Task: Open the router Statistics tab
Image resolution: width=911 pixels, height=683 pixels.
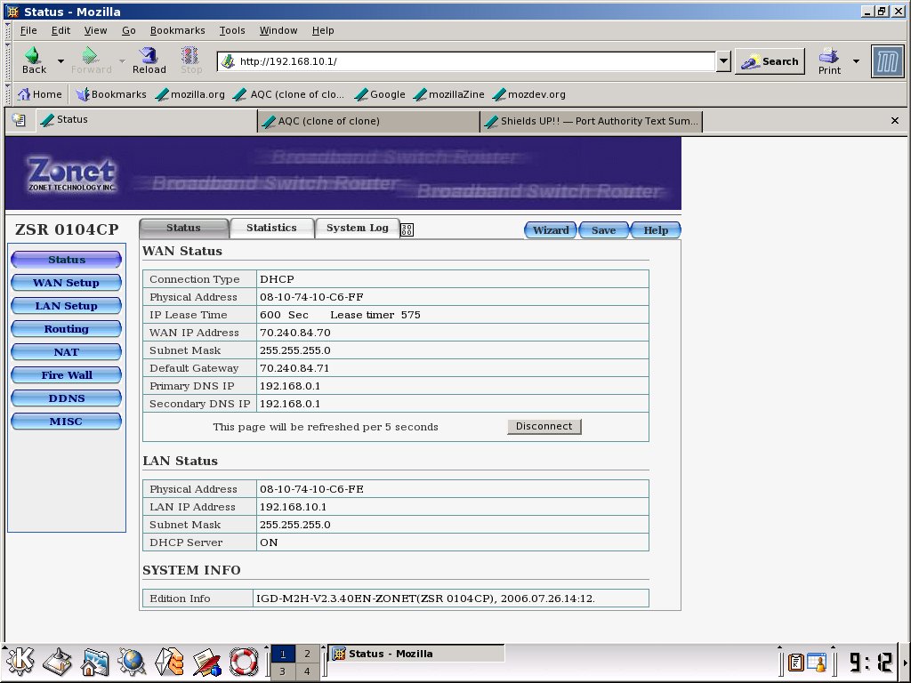Action: (x=271, y=228)
